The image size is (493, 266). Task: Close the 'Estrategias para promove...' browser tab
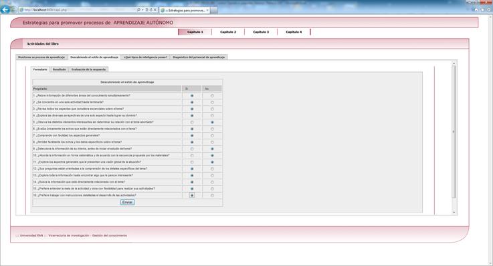click(207, 11)
